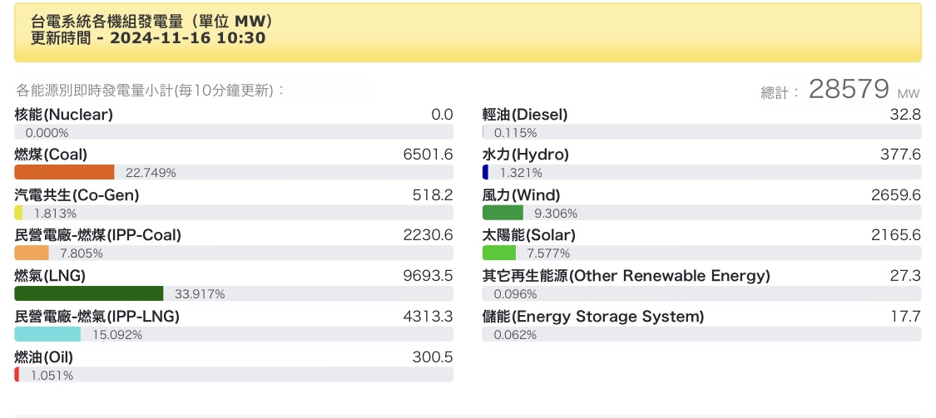Click the 各能源別即時發電量小計 caption
Screen dimensions: 936x418
[x=150, y=90]
